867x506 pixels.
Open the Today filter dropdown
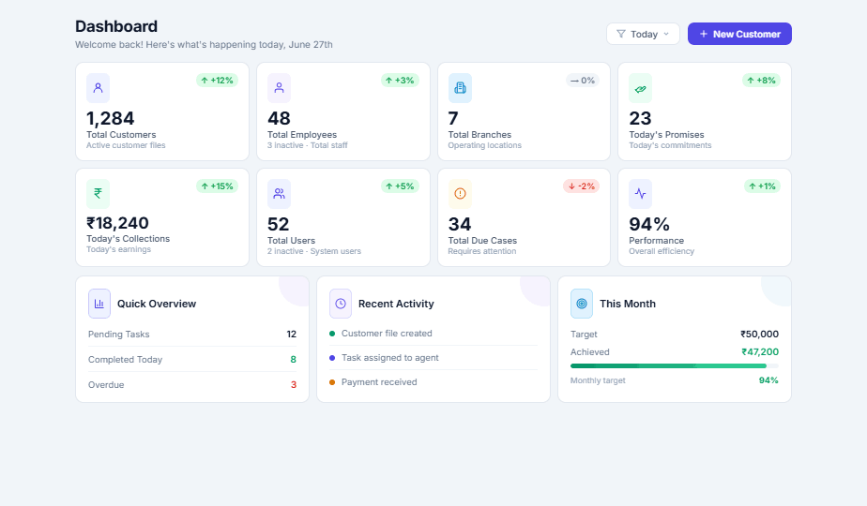click(x=643, y=34)
